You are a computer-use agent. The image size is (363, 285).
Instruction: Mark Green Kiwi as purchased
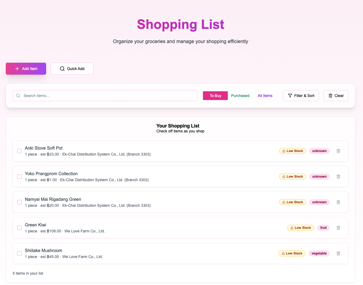[x=19, y=228]
